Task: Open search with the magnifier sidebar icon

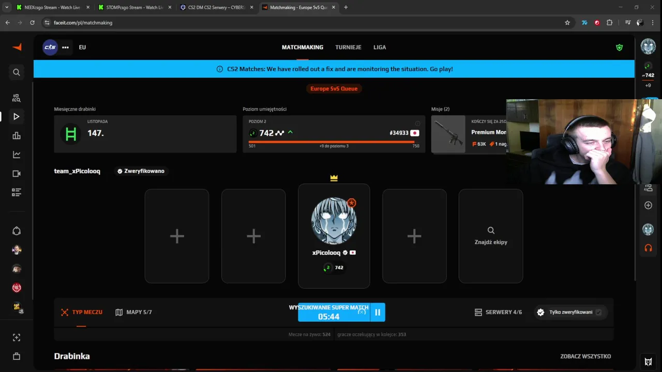Action: point(17,72)
